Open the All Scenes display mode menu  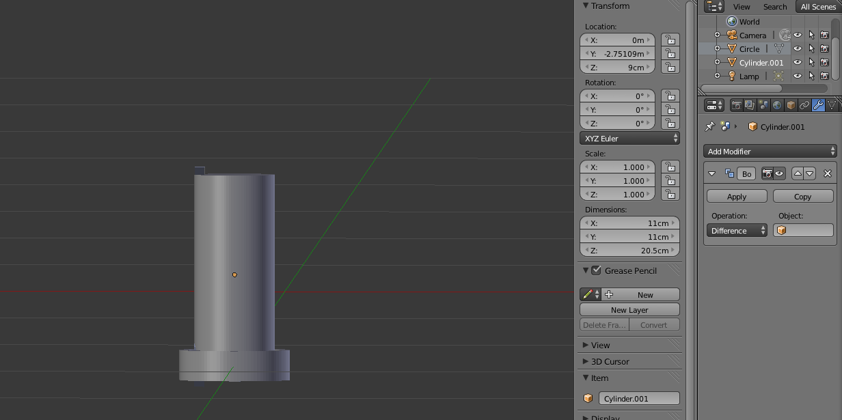click(818, 7)
